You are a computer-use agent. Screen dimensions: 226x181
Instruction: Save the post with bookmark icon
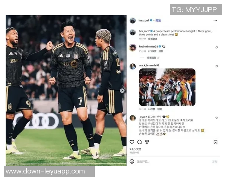pos(215,142)
